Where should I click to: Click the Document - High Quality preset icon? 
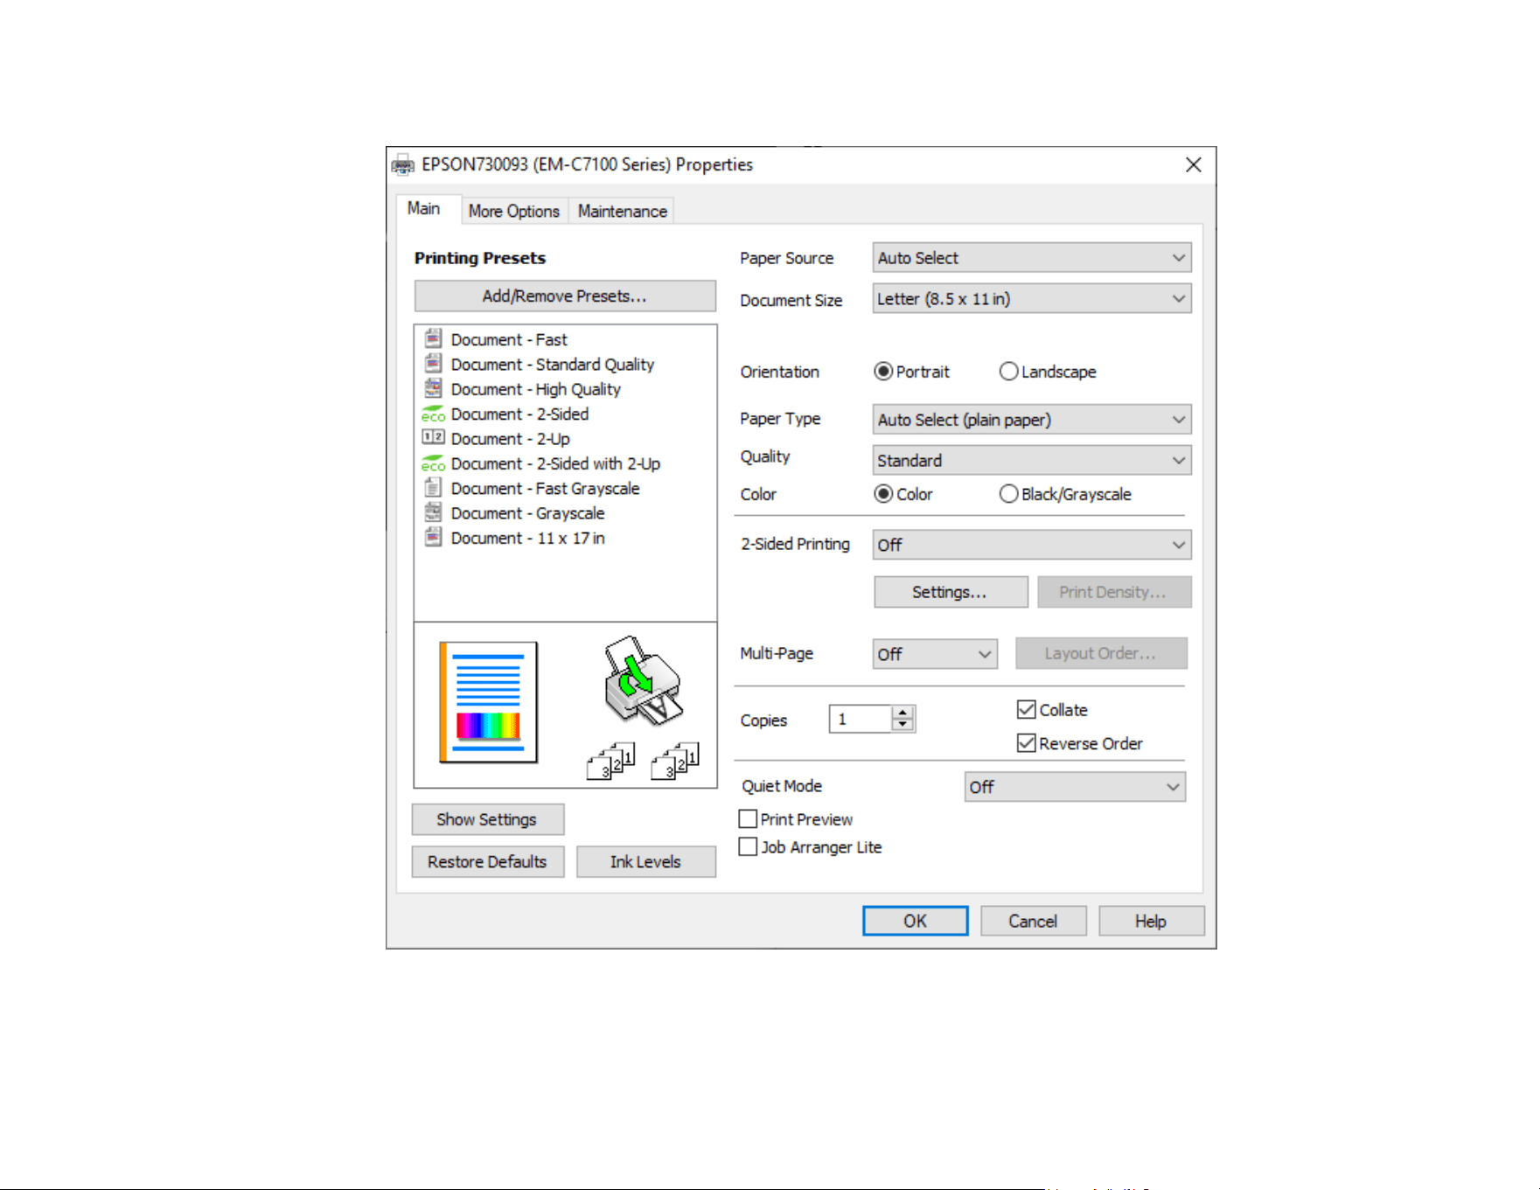433,387
